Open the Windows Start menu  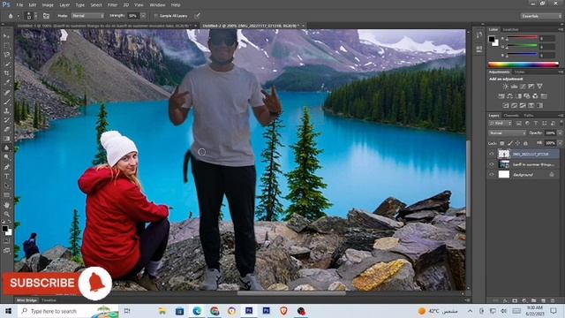click(x=8, y=311)
